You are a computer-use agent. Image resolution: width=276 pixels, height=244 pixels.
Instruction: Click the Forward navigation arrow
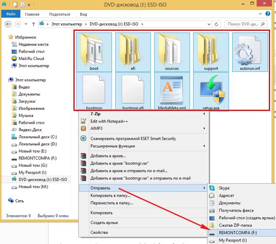pos(18,24)
